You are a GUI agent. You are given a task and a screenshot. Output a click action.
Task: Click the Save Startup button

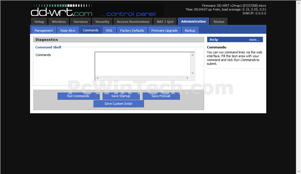pyautogui.click(x=121, y=96)
